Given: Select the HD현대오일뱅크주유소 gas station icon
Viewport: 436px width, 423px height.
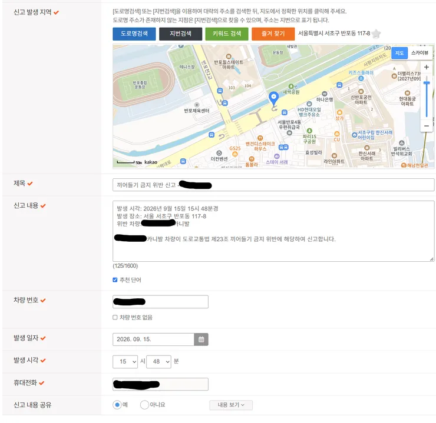Looking at the screenshot, I should coord(309,104).
